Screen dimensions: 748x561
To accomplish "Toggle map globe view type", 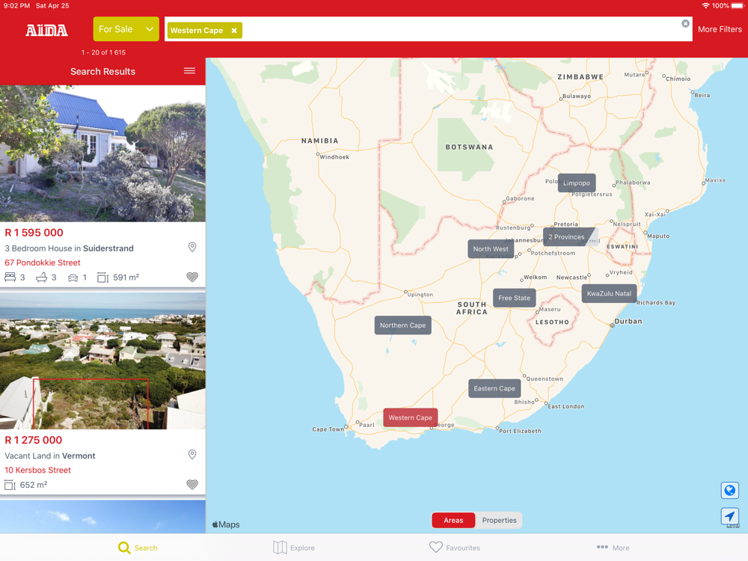I will pos(729,491).
